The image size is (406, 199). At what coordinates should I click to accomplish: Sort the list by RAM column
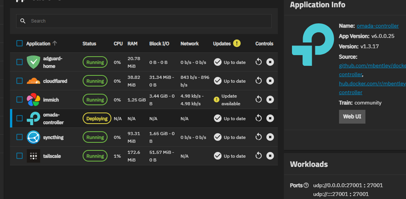[132, 43]
